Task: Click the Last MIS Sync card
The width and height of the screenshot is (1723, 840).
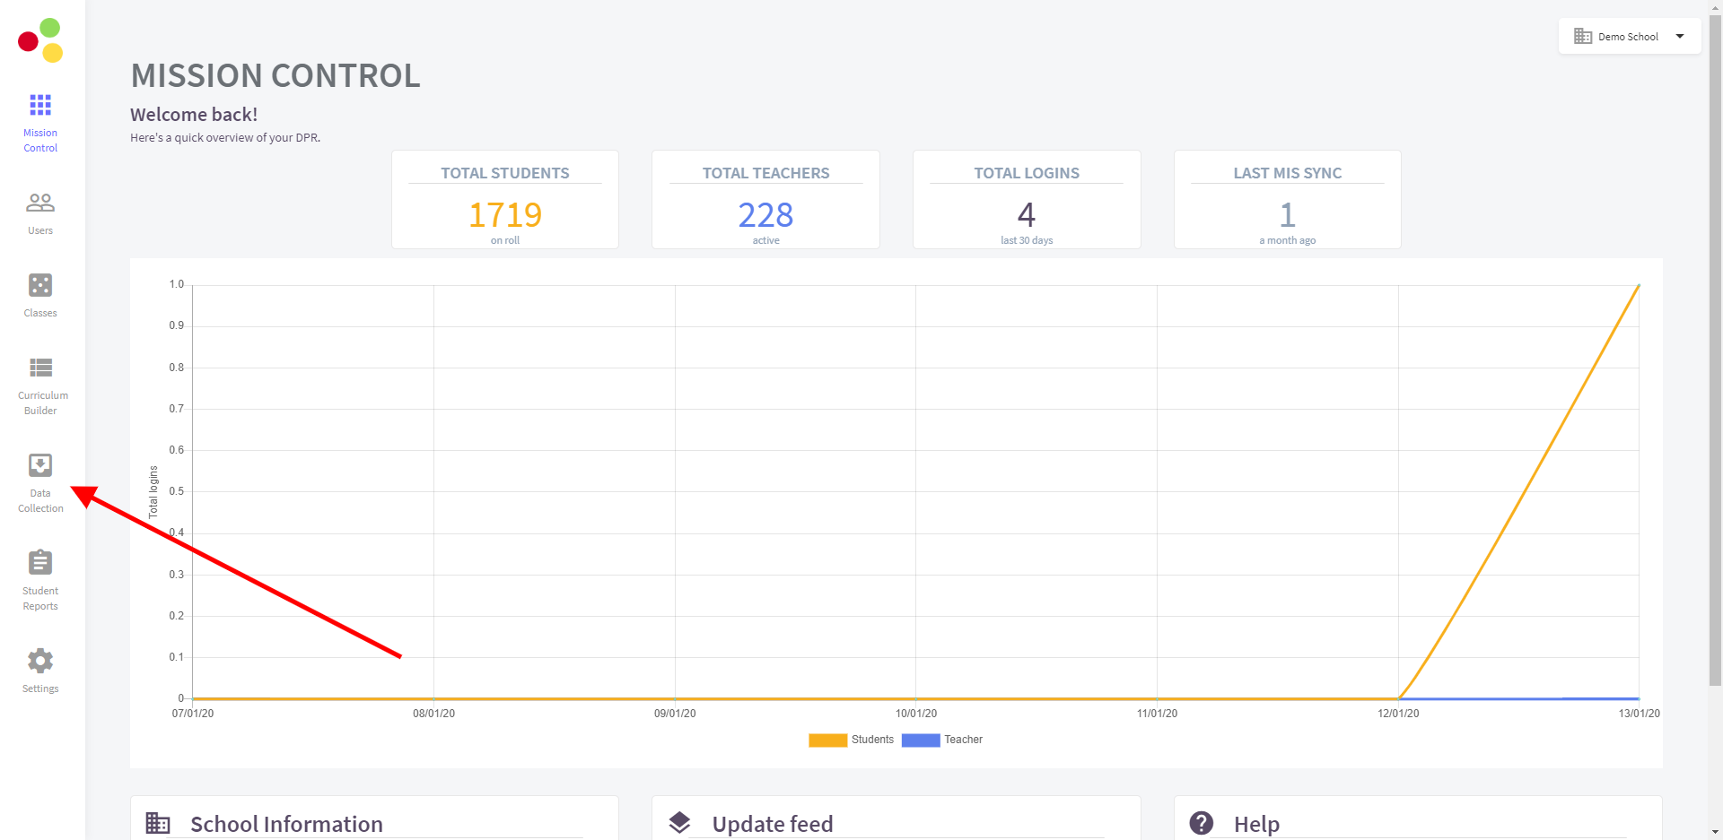Action: (x=1287, y=200)
